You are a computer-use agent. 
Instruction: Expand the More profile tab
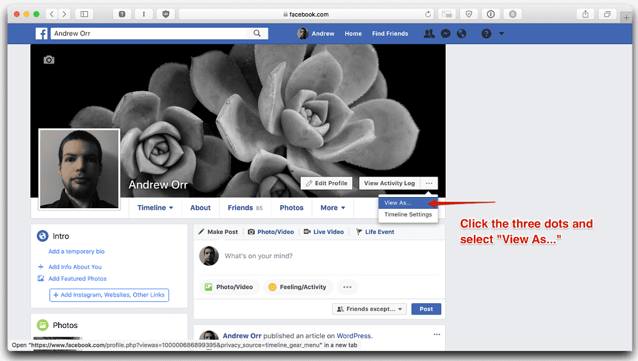click(x=333, y=208)
